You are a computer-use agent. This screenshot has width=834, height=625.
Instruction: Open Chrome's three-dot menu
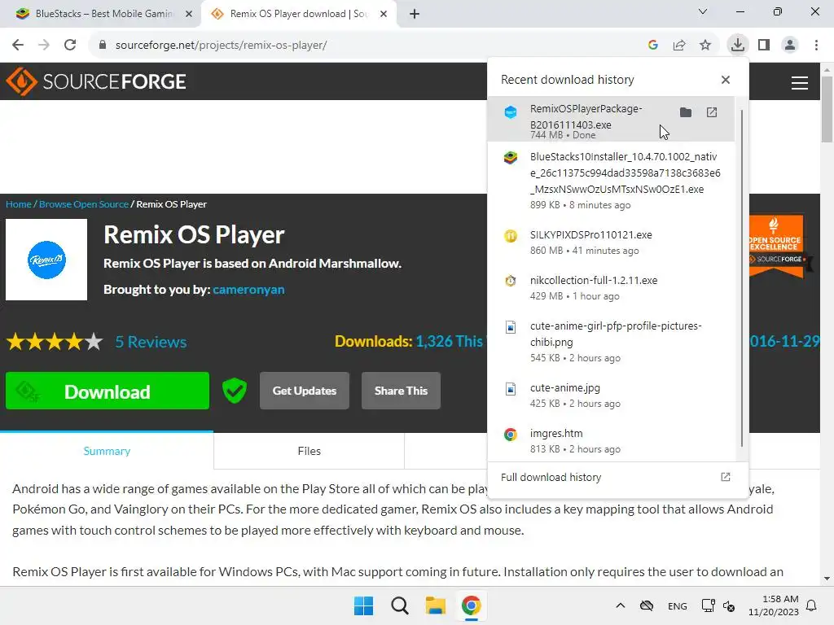816,46
